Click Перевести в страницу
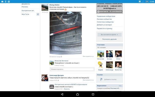Viewport: 155px width, 97px height. [104, 29]
